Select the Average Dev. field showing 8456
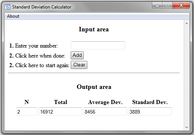 click(105, 111)
